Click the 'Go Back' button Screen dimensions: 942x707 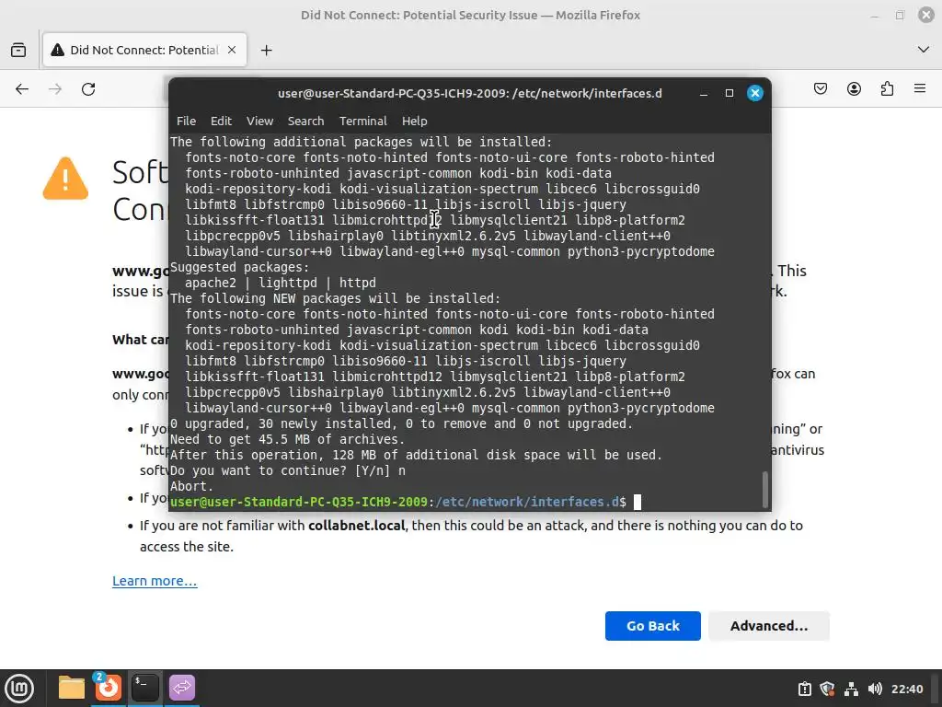click(652, 626)
